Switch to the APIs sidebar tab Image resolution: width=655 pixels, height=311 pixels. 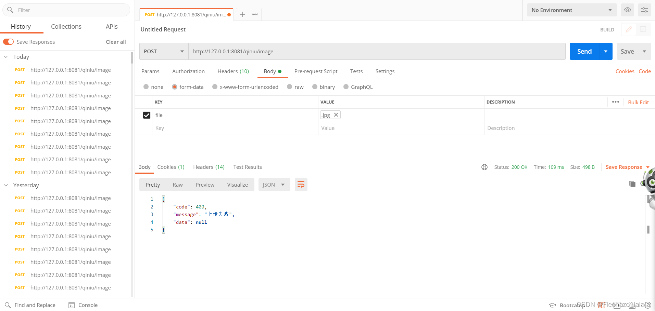[x=112, y=26]
